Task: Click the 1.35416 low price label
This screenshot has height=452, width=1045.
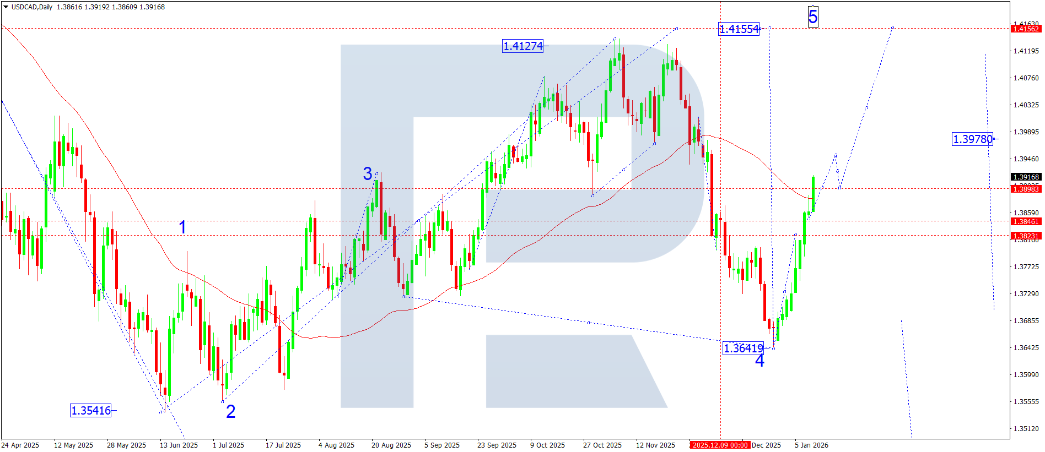Action: pyautogui.click(x=91, y=411)
